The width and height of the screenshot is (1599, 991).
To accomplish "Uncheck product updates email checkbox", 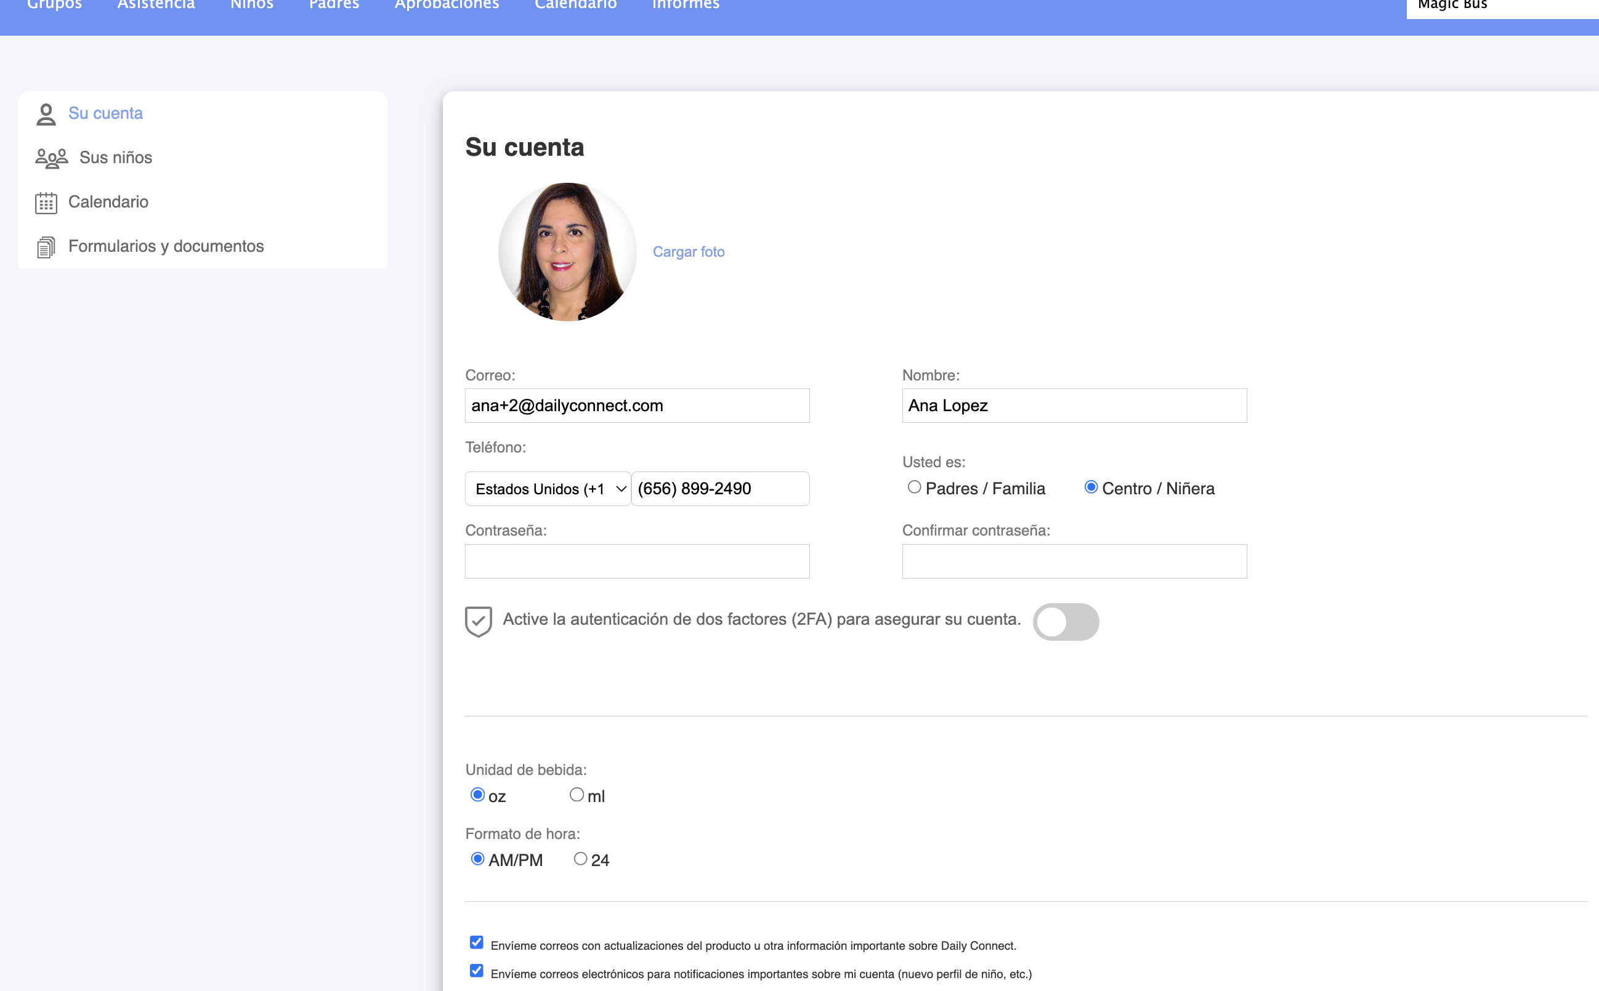I will click(x=477, y=942).
